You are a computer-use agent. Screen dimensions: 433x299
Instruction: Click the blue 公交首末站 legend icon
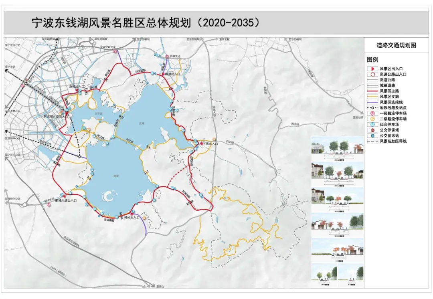point(372,135)
